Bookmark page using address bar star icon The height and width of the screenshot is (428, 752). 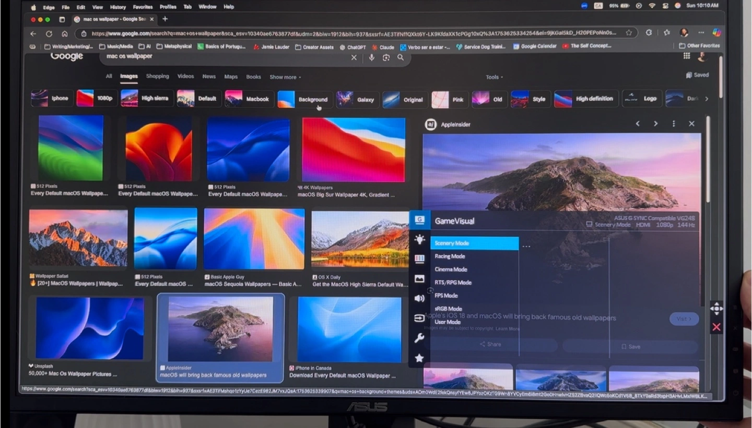tap(629, 32)
